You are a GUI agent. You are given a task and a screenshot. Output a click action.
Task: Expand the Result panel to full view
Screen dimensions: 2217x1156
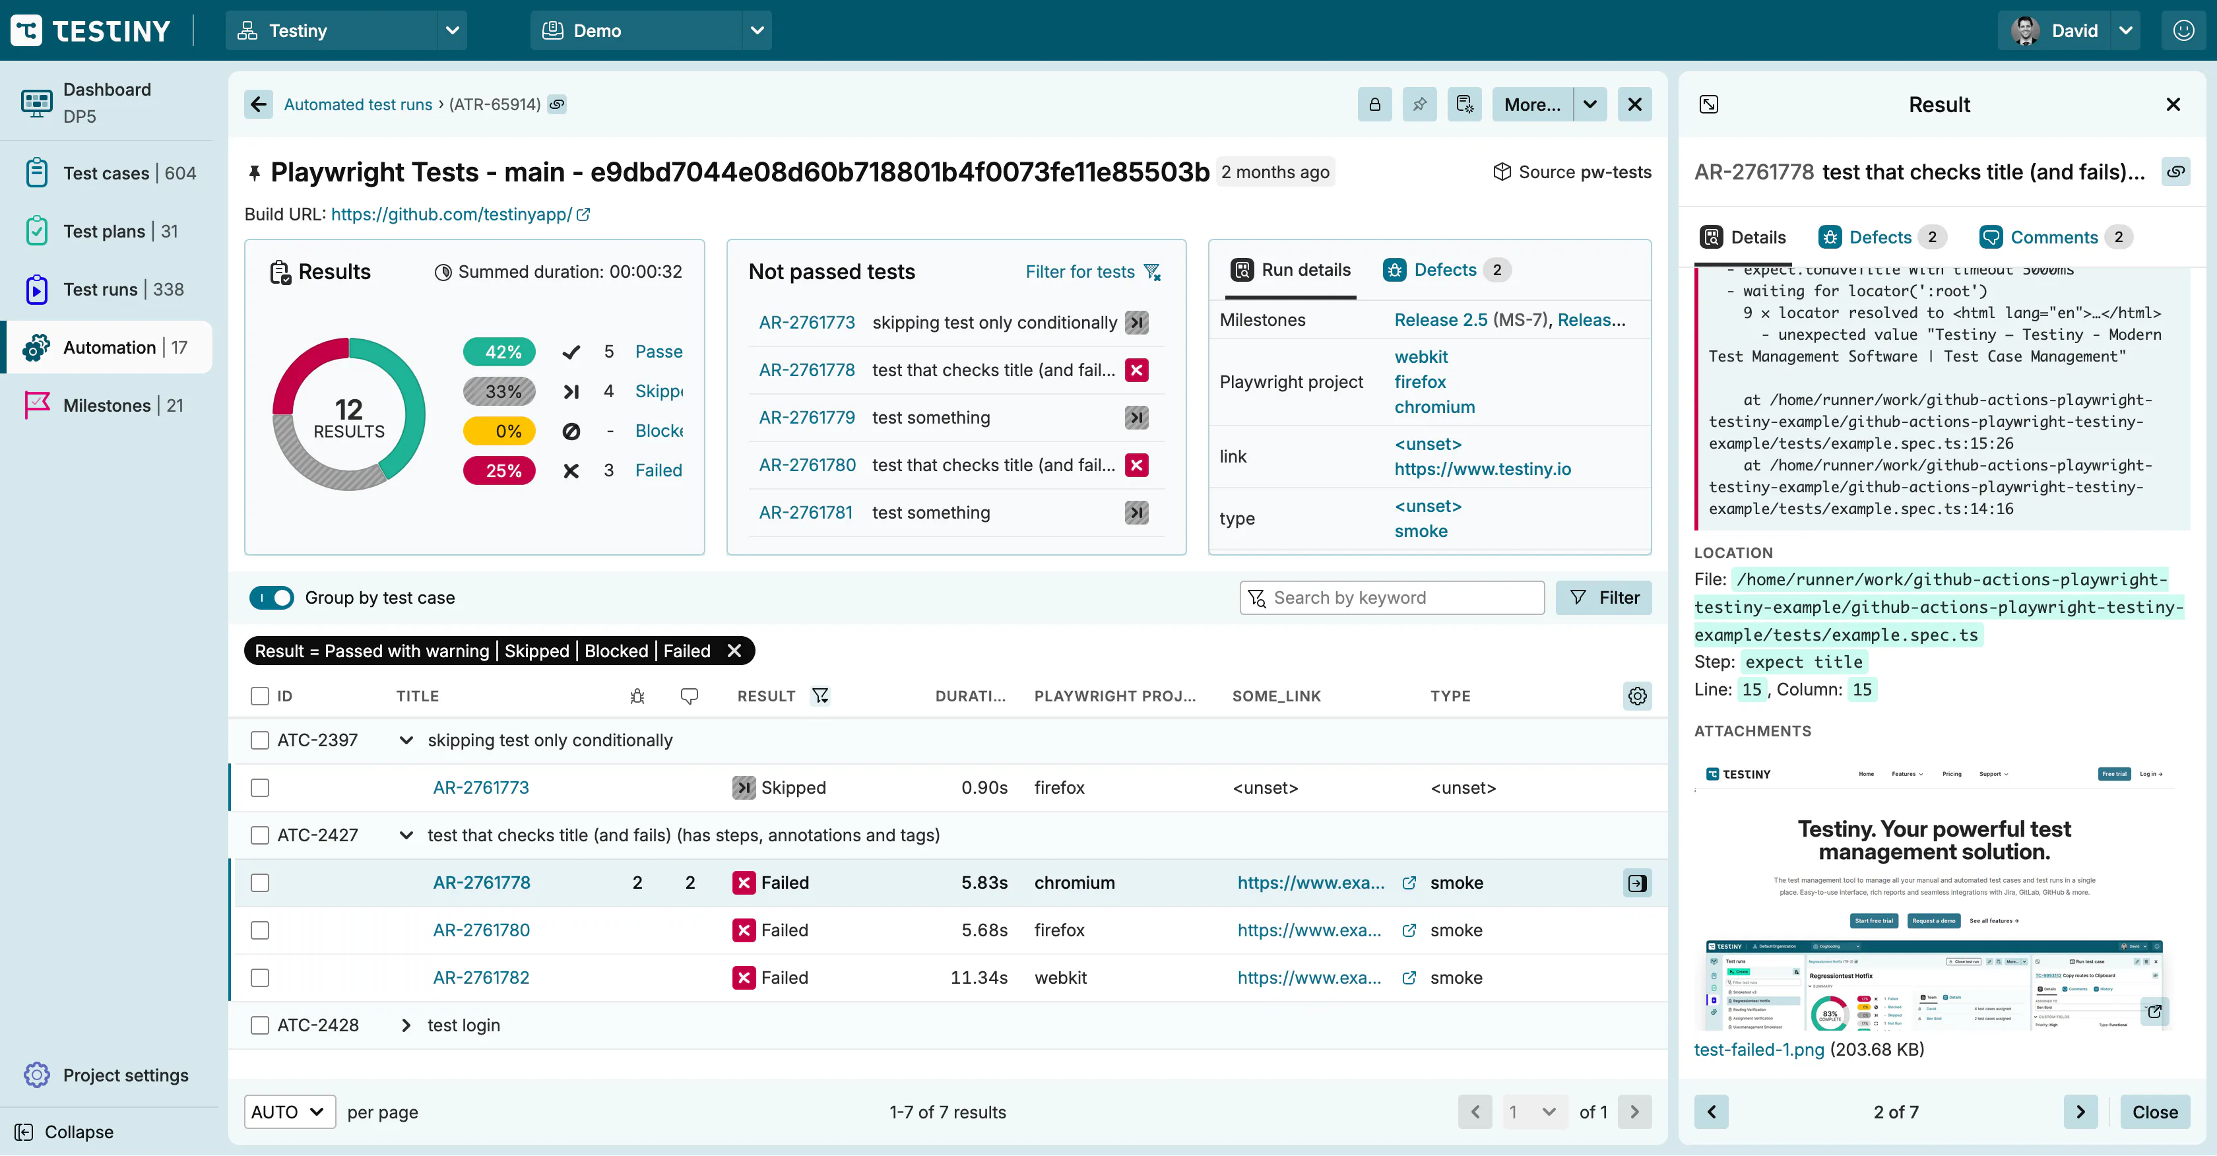tap(1709, 104)
